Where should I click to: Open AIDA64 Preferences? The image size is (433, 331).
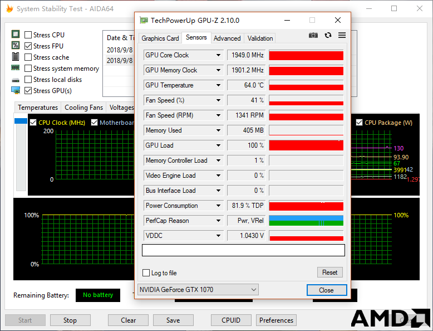[276, 320]
